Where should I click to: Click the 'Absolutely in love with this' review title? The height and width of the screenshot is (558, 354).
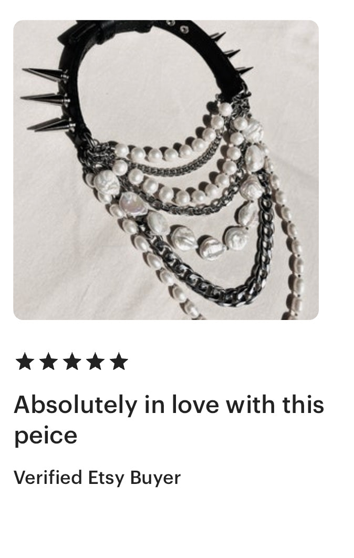[x=169, y=406]
